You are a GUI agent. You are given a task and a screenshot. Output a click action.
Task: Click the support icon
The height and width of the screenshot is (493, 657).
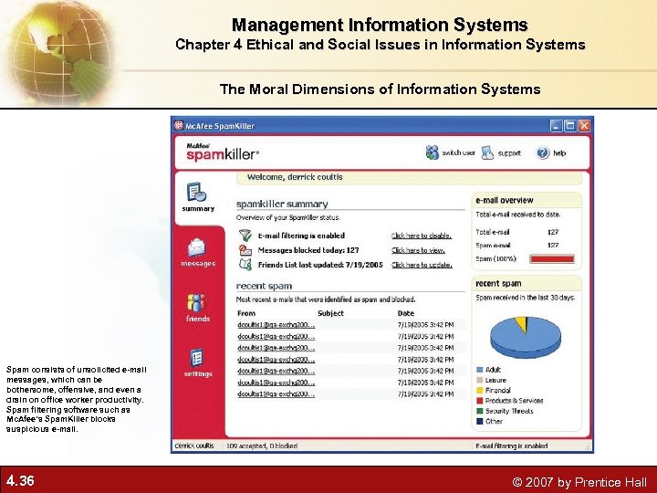[x=487, y=152]
